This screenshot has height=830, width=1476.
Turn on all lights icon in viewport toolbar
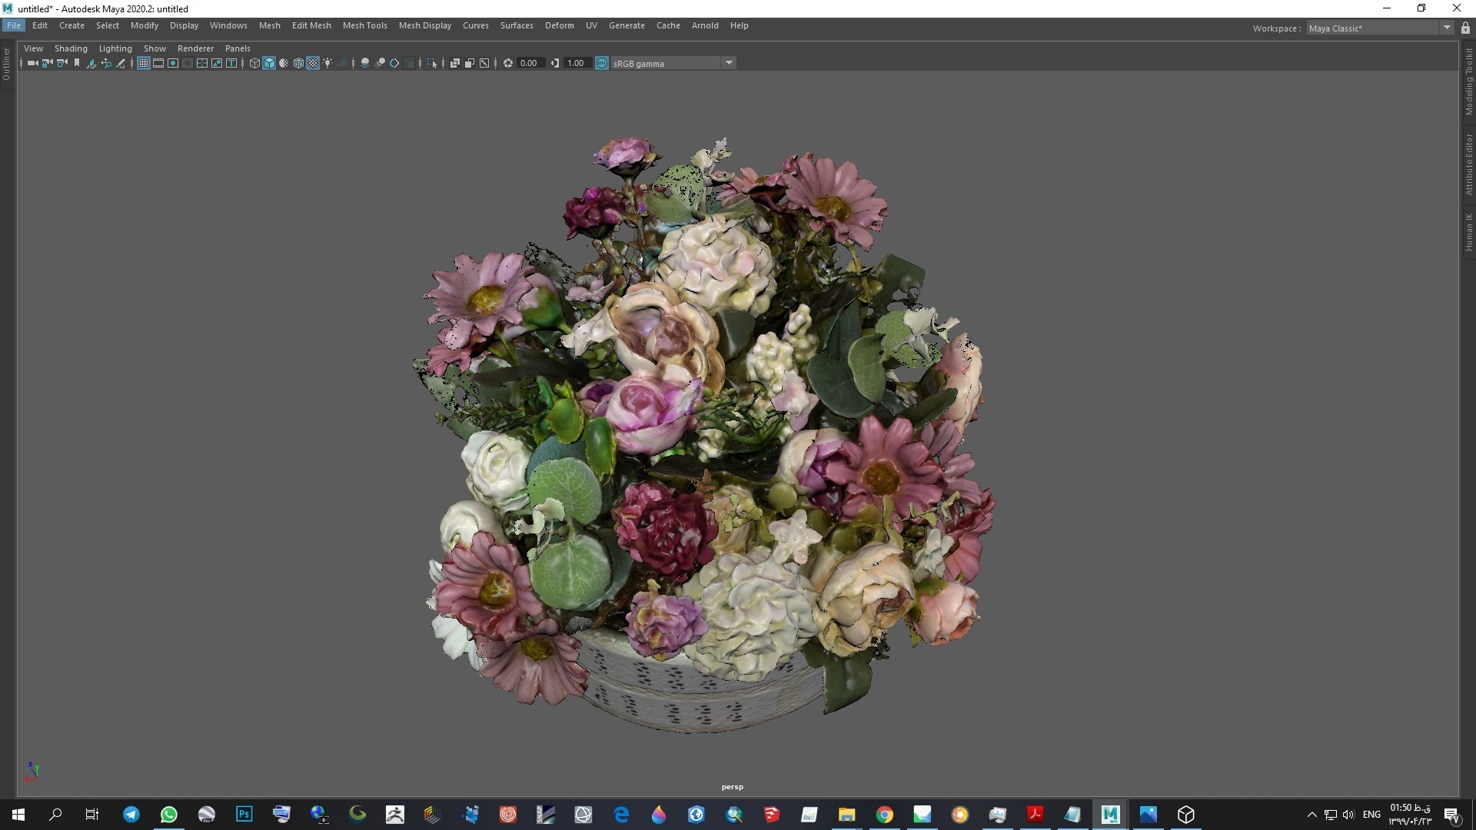pyautogui.click(x=328, y=63)
